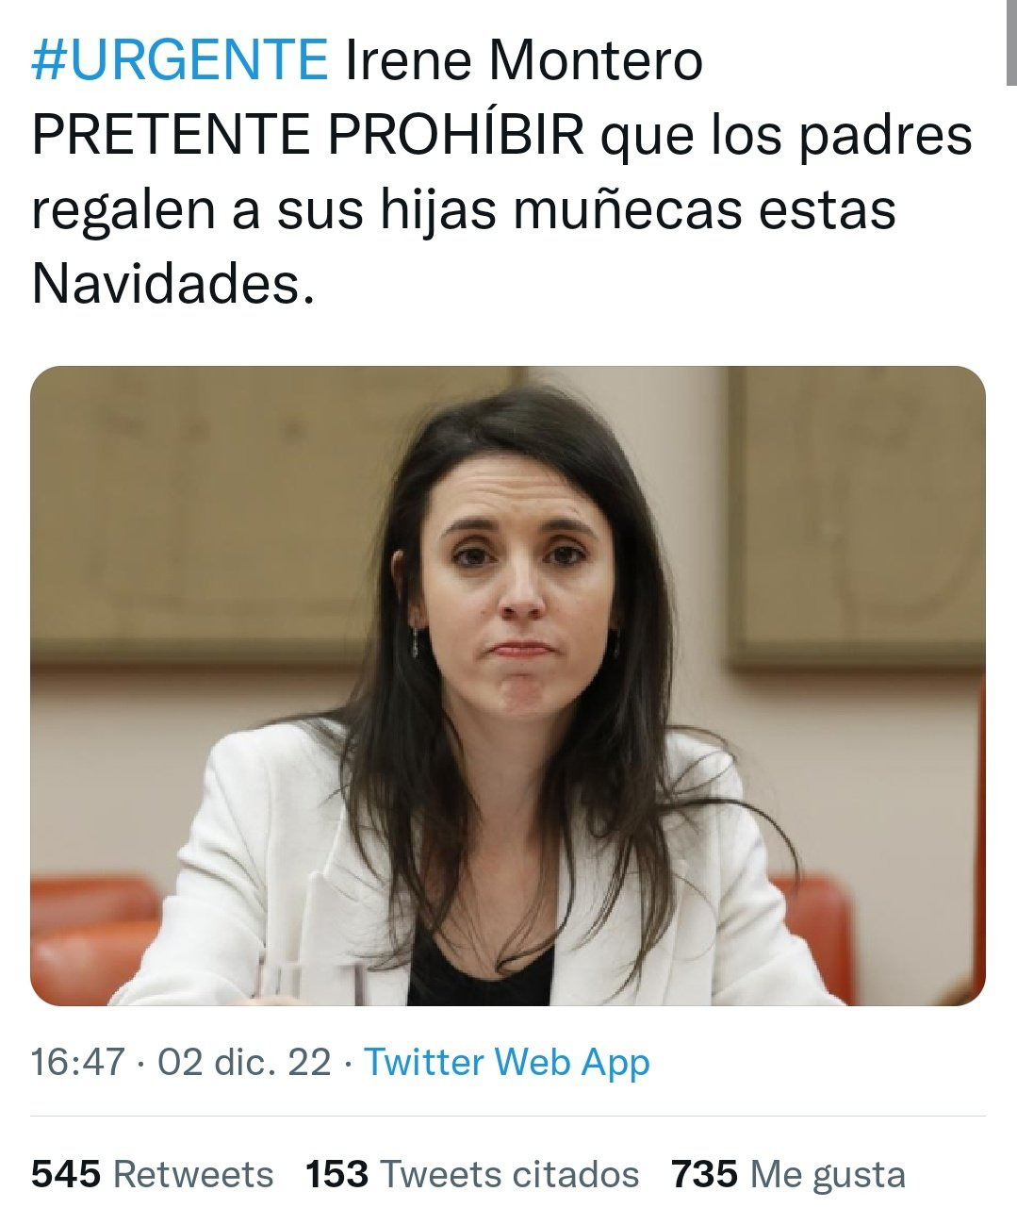Click the name Irene Montero in the tweet
The width and height of the screenshot is (1017, 1208).
click(x=525, y=61)
